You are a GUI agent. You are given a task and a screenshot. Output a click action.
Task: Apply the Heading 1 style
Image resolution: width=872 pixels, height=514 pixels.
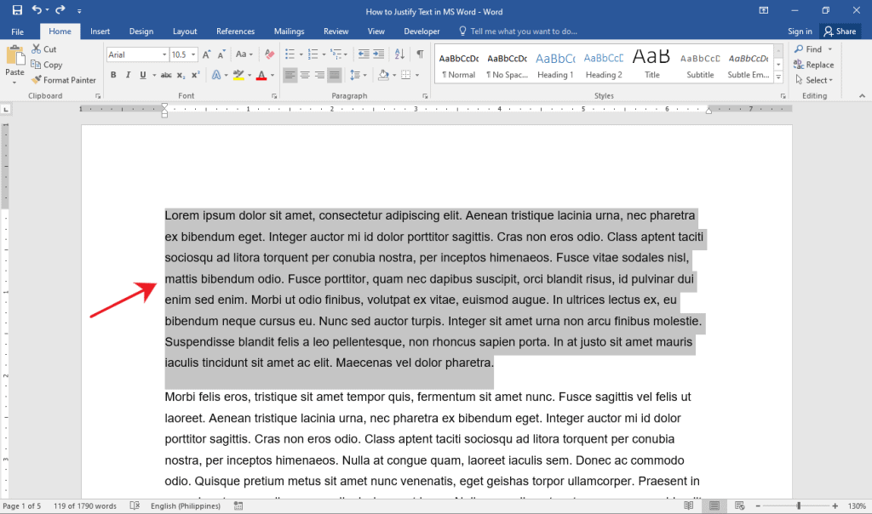coord(555,62)
